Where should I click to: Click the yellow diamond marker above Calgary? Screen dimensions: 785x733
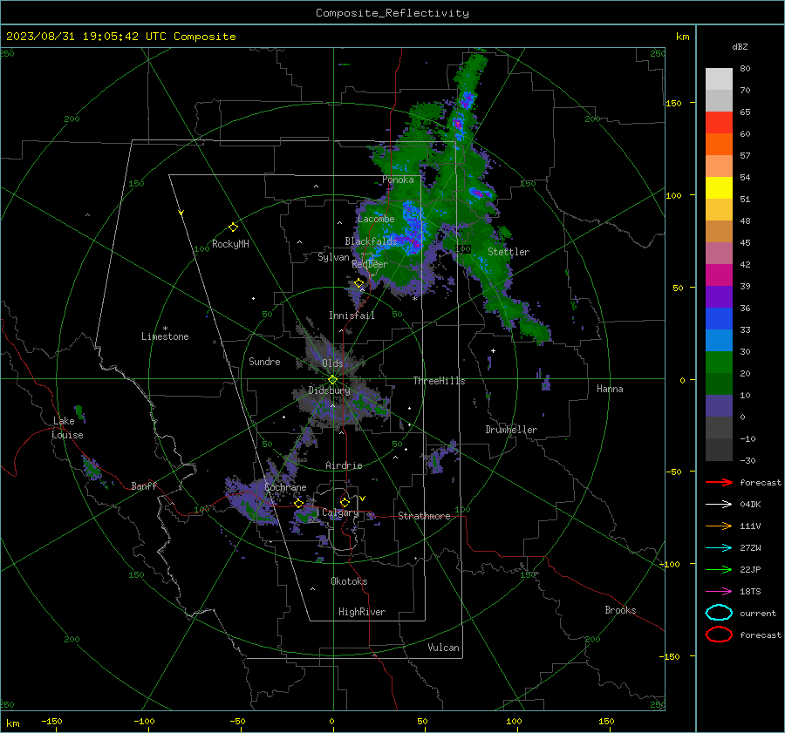pos(345,502)
